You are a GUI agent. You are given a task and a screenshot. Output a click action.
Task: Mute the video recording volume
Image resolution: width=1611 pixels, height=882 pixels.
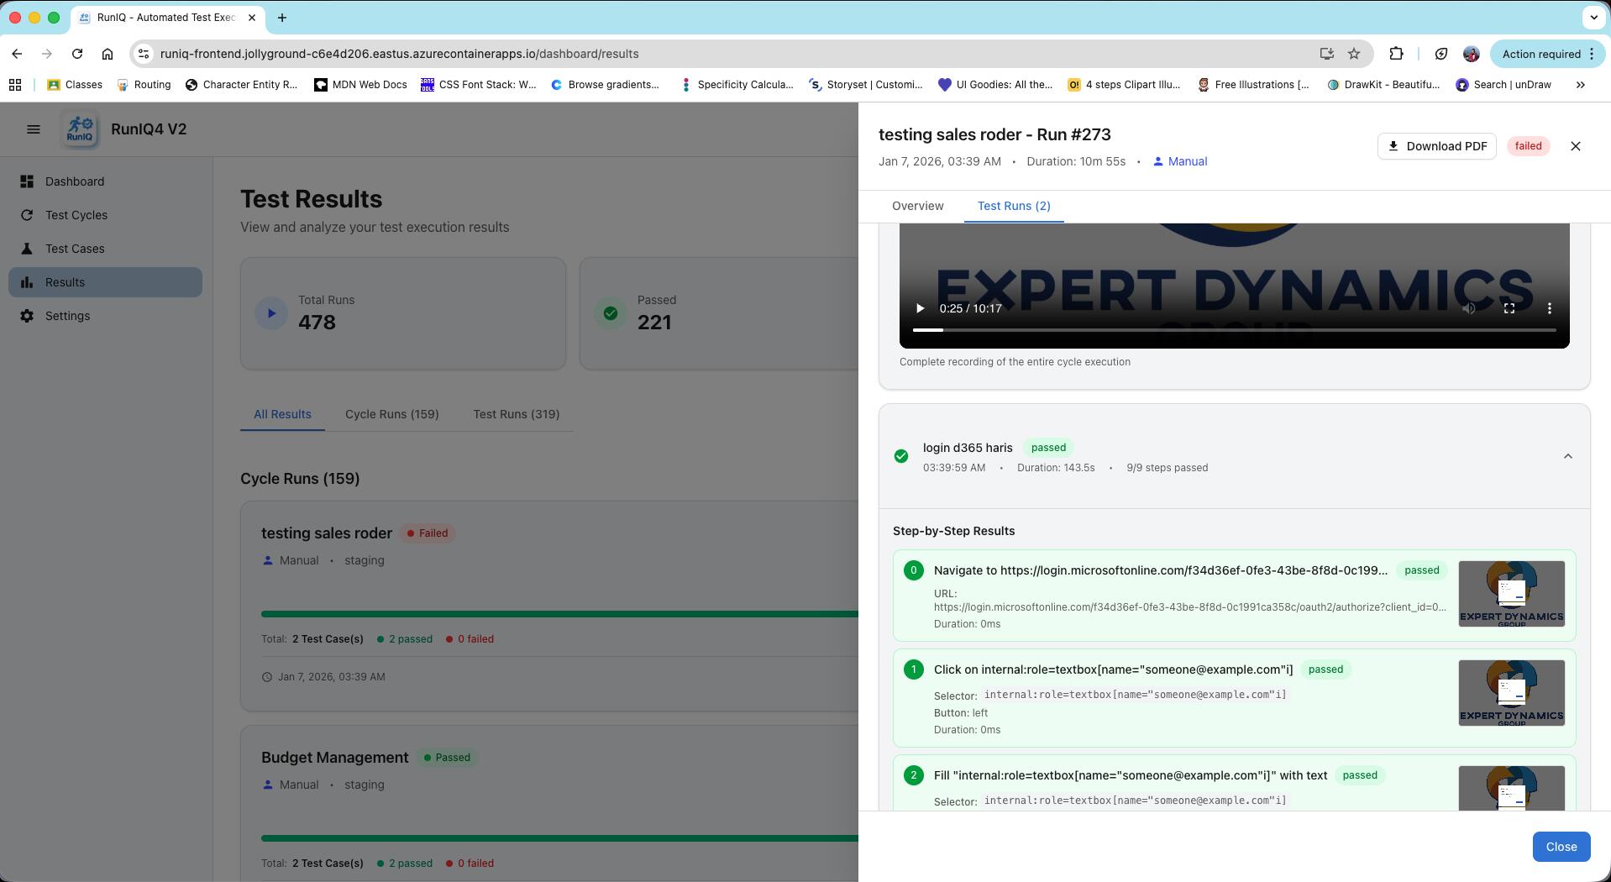pyautogui.click(x=1468, y=308)
